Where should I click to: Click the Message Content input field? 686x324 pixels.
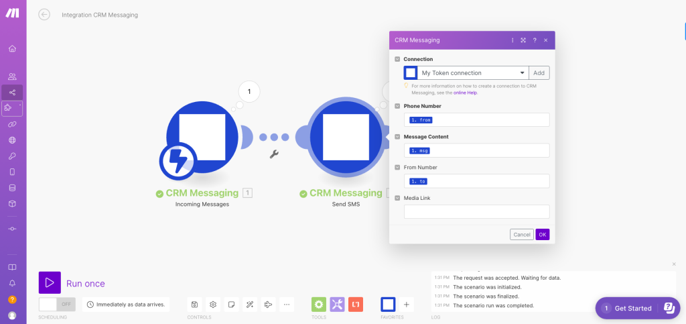476,150
